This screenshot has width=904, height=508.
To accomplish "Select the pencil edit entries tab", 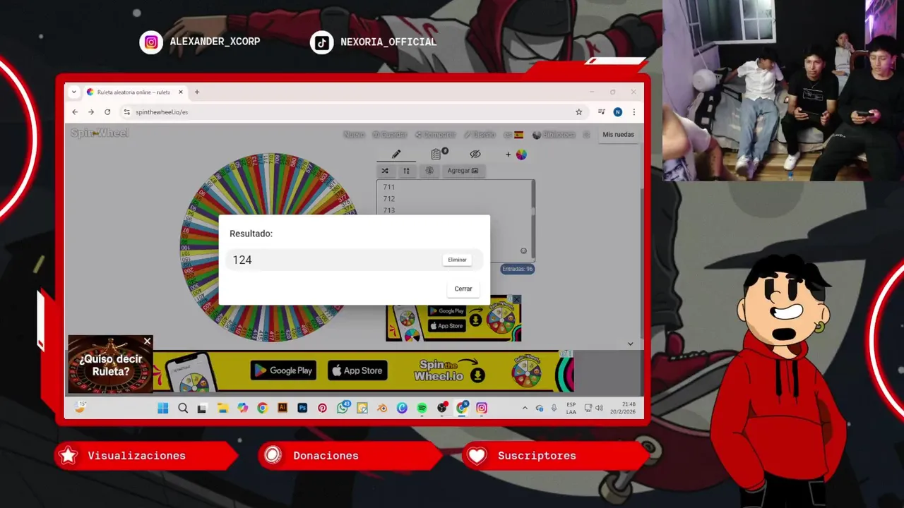I will click(396, 155).
